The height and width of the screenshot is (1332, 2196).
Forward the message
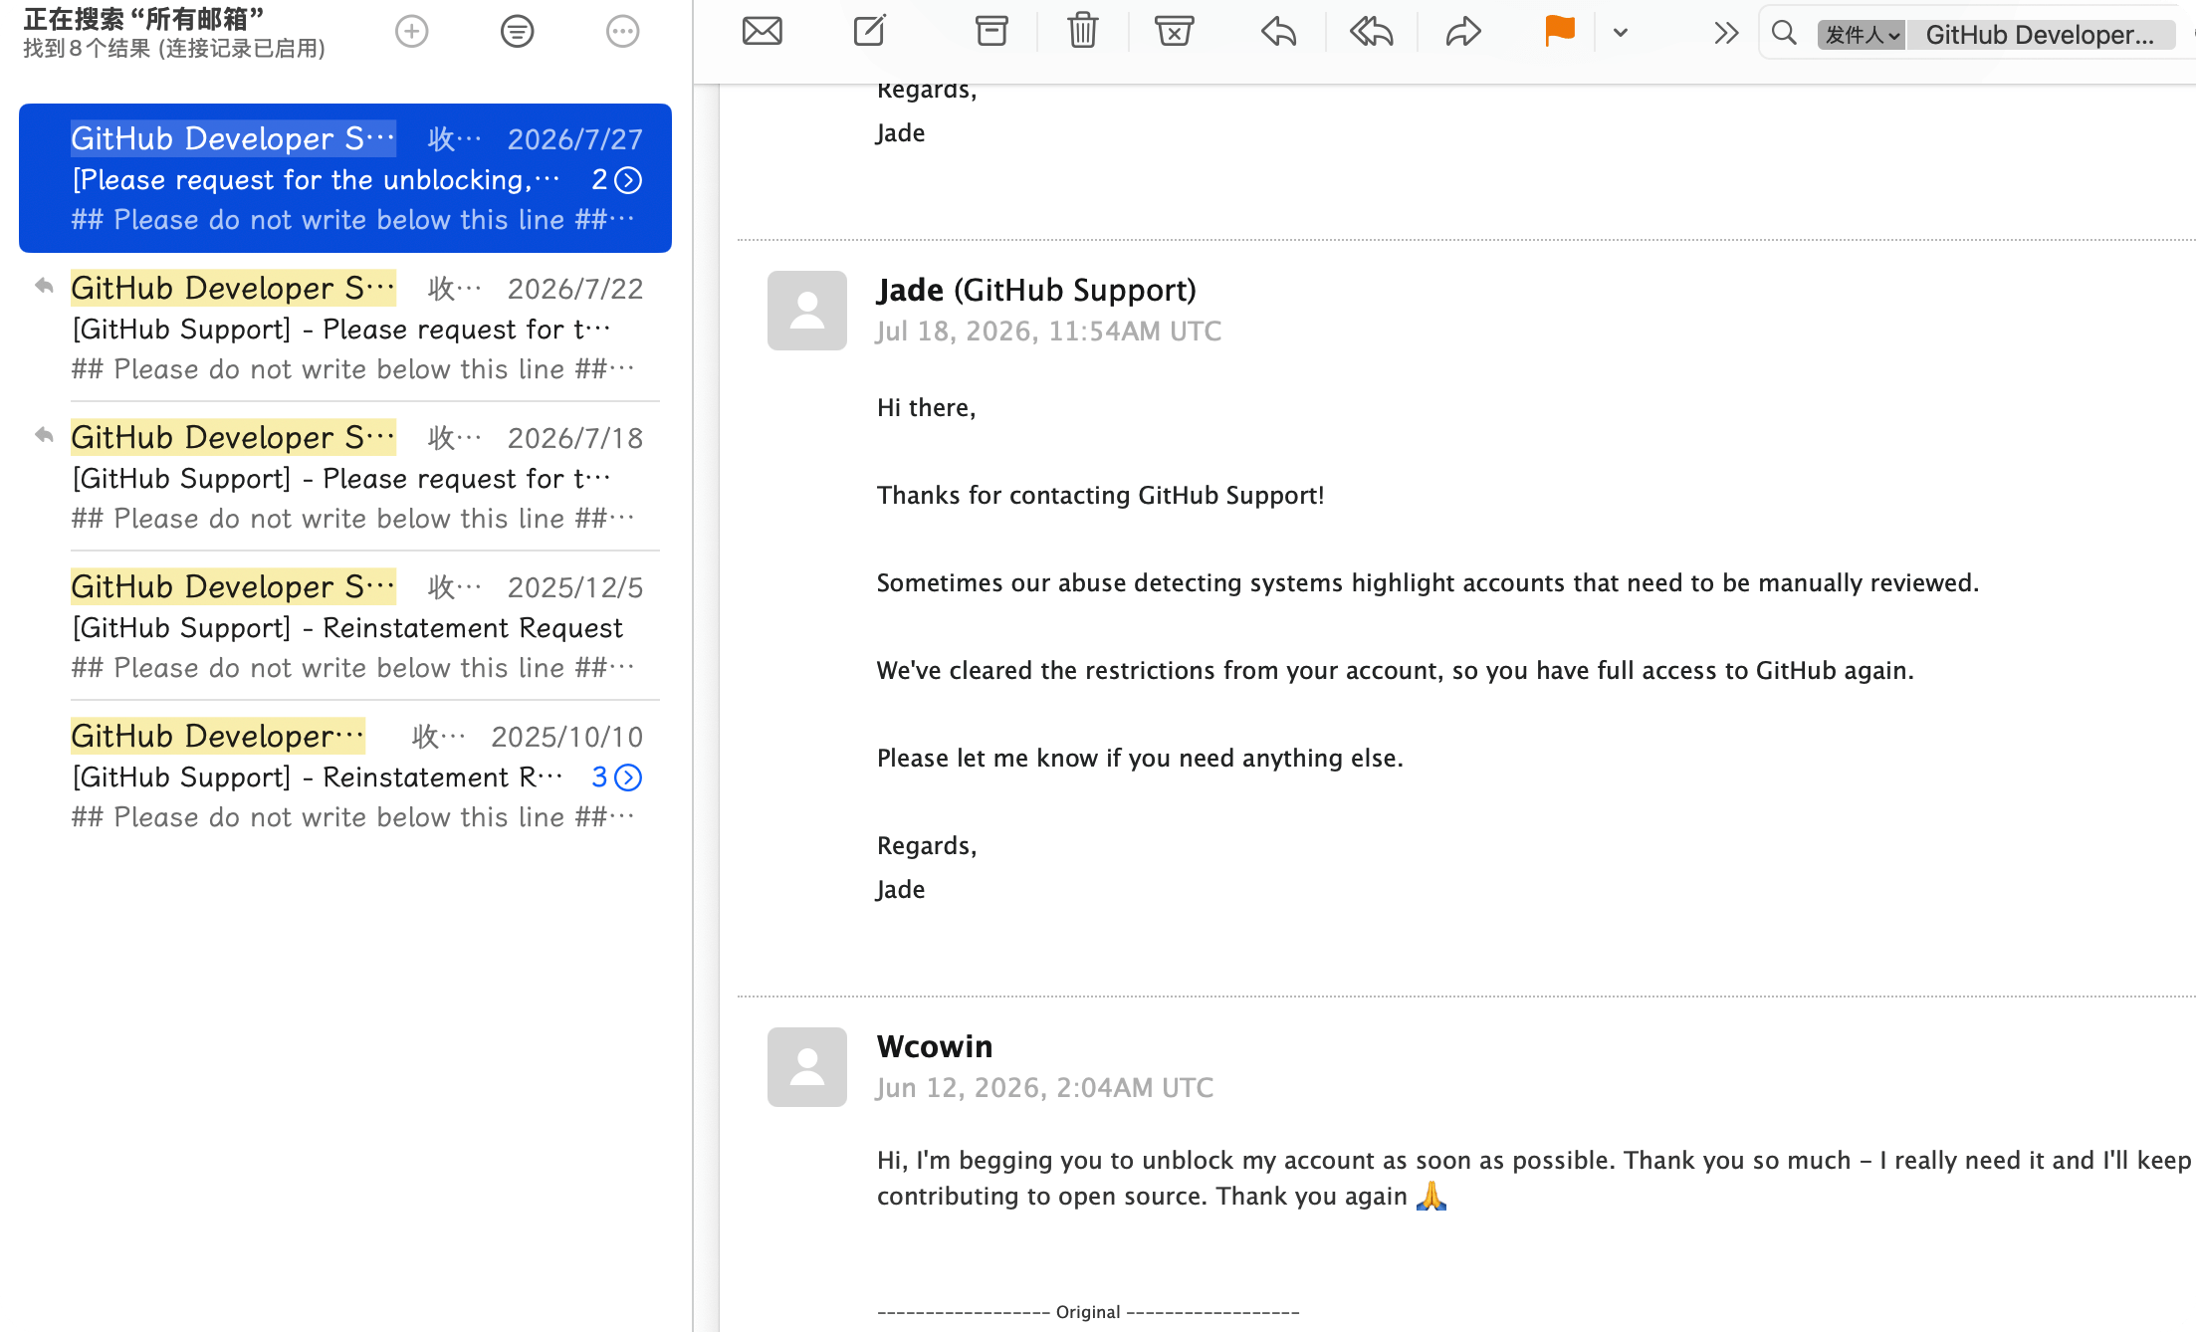(x=1463, y=32)
